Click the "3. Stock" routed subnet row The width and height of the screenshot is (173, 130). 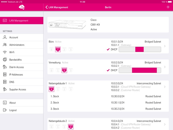point(108,109)
